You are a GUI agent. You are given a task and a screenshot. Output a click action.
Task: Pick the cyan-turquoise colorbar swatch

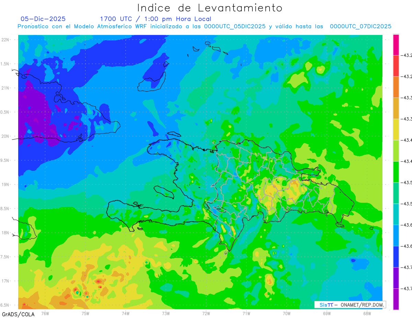[396, 214]
